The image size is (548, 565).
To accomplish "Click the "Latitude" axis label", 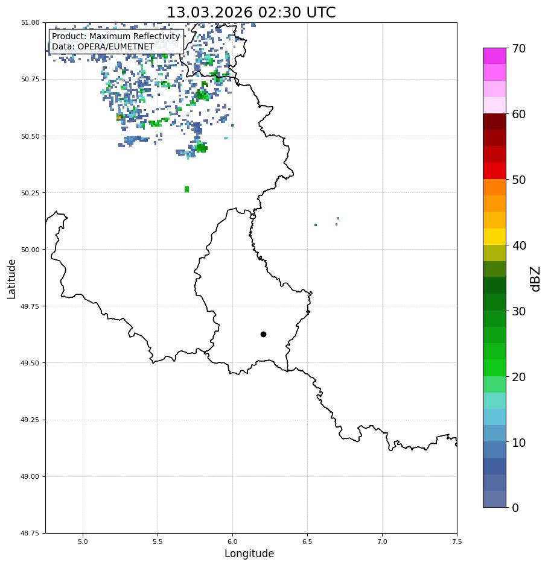I will point(11,279).
